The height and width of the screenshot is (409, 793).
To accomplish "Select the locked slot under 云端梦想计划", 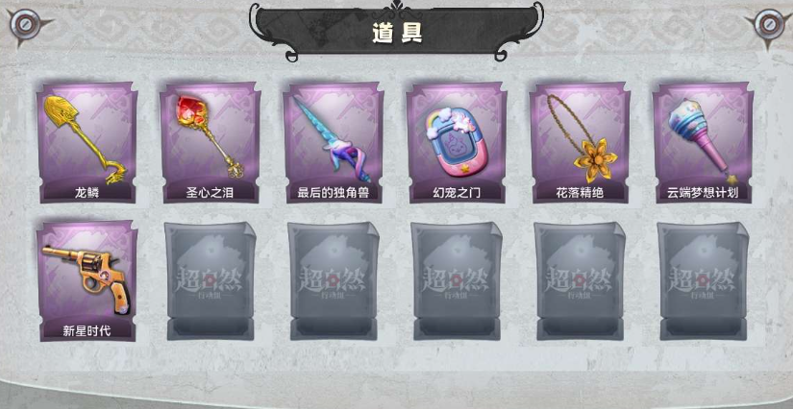I will pos(703,280).
